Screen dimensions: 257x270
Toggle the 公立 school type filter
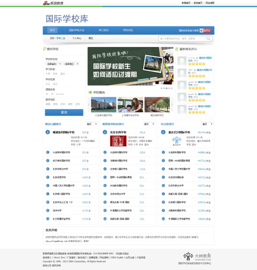48,84
